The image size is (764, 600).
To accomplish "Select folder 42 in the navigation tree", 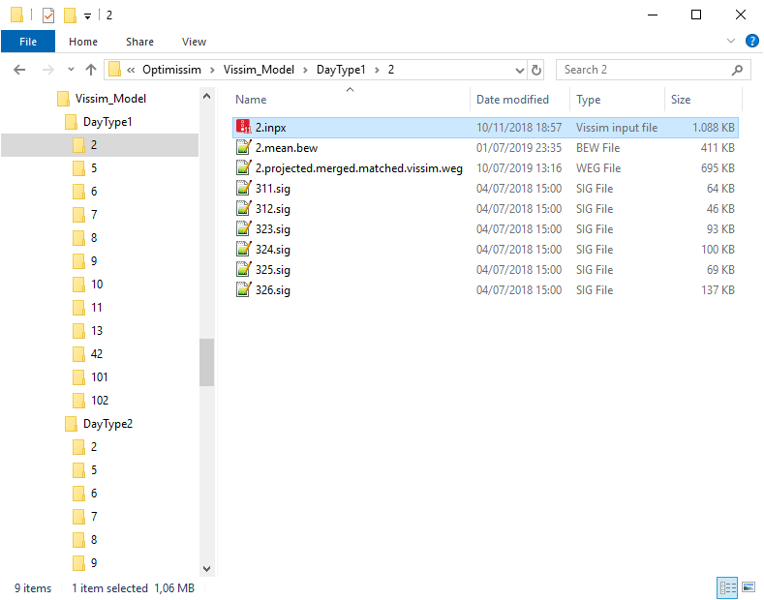I will click(97, 353).
